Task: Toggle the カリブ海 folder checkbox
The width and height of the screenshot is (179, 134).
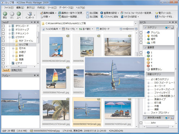Action: click(x=3, y=45)
